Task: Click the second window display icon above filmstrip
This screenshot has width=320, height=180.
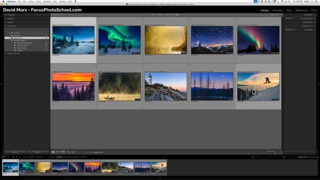Action: (8, 157)
